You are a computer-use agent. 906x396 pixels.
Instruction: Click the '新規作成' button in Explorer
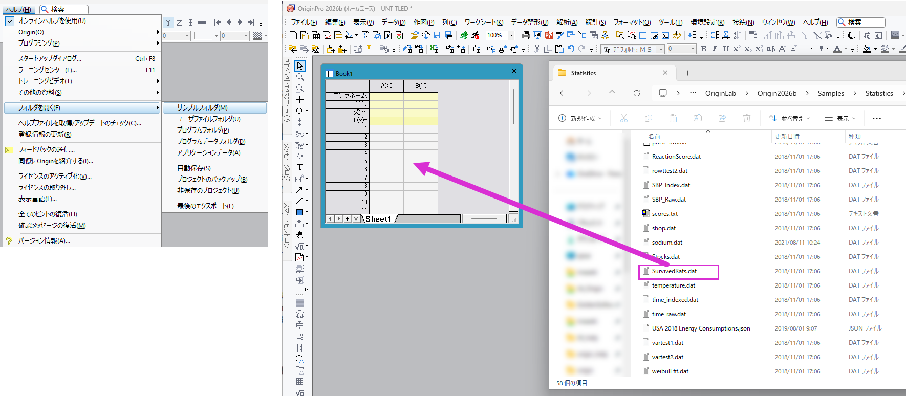click(580, 118)
